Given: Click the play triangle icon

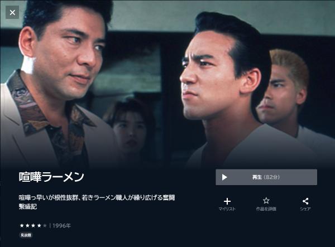Looking at the screenshot, I should tap(224, 177).
